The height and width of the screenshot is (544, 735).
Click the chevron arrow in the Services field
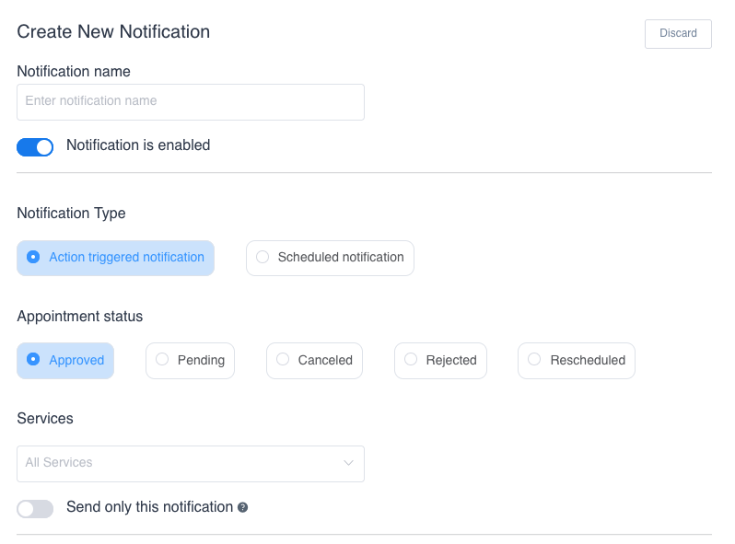[x=348, y=463]
